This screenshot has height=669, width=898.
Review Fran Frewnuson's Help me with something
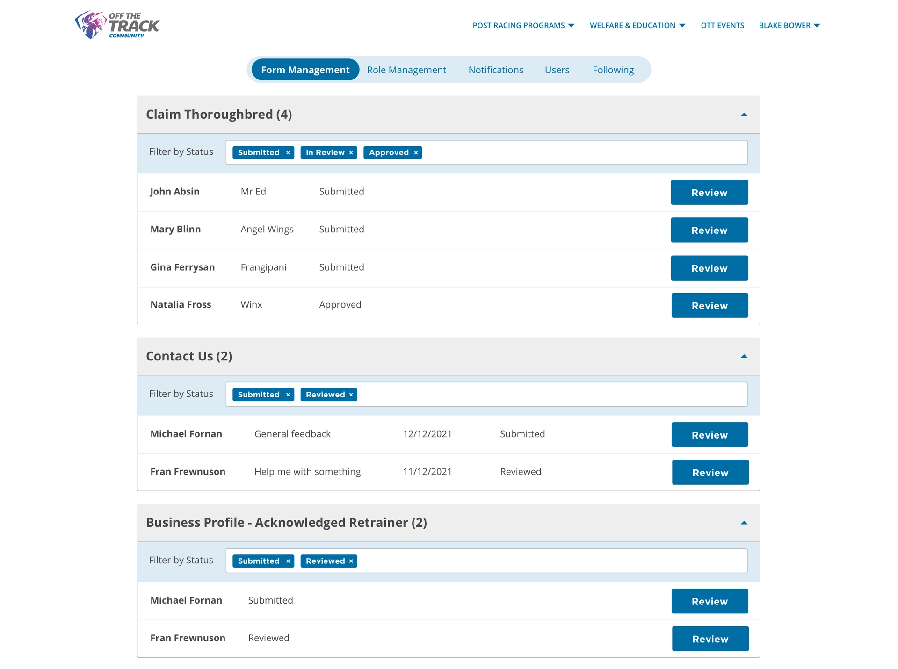pos(710,473)
